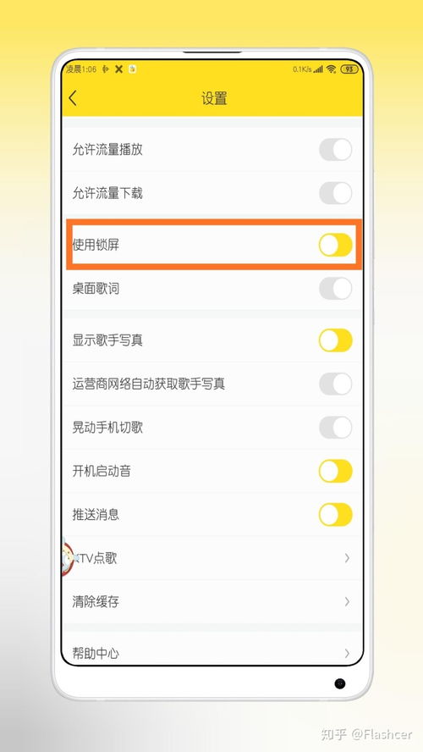
Task: Expand 清除缓存 chevron arrow
Action: click(x=347, y=601)
